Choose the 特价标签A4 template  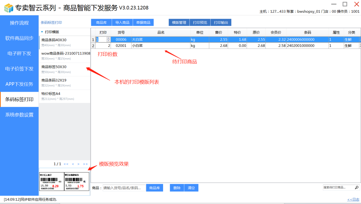64,96
